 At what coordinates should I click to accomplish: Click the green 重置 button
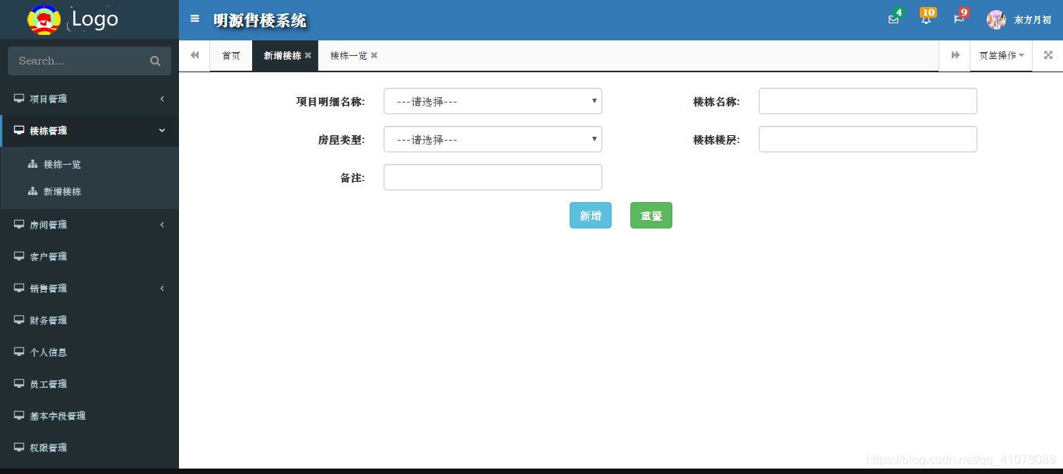click(651, 215)
